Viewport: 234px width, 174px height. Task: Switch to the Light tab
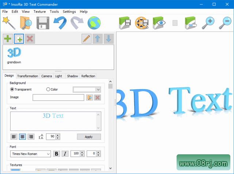click(x=58, y=76)
